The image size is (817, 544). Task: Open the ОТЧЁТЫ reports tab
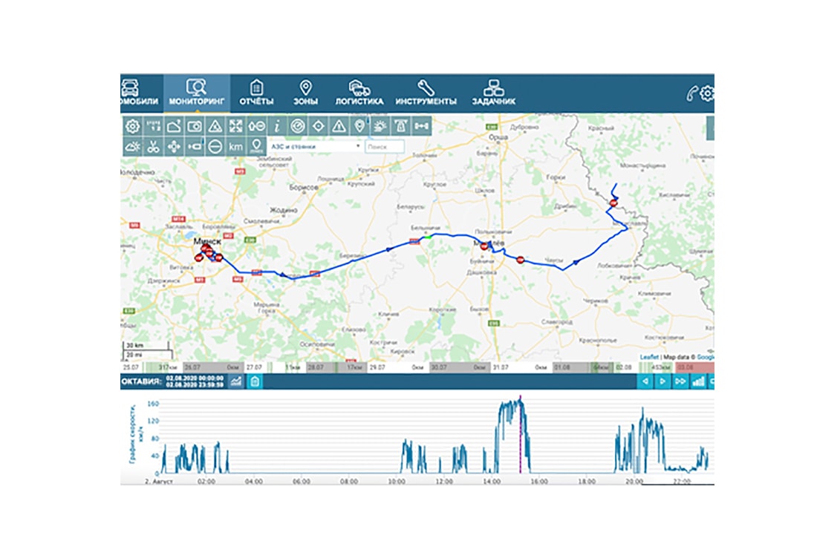pos(256,94)
